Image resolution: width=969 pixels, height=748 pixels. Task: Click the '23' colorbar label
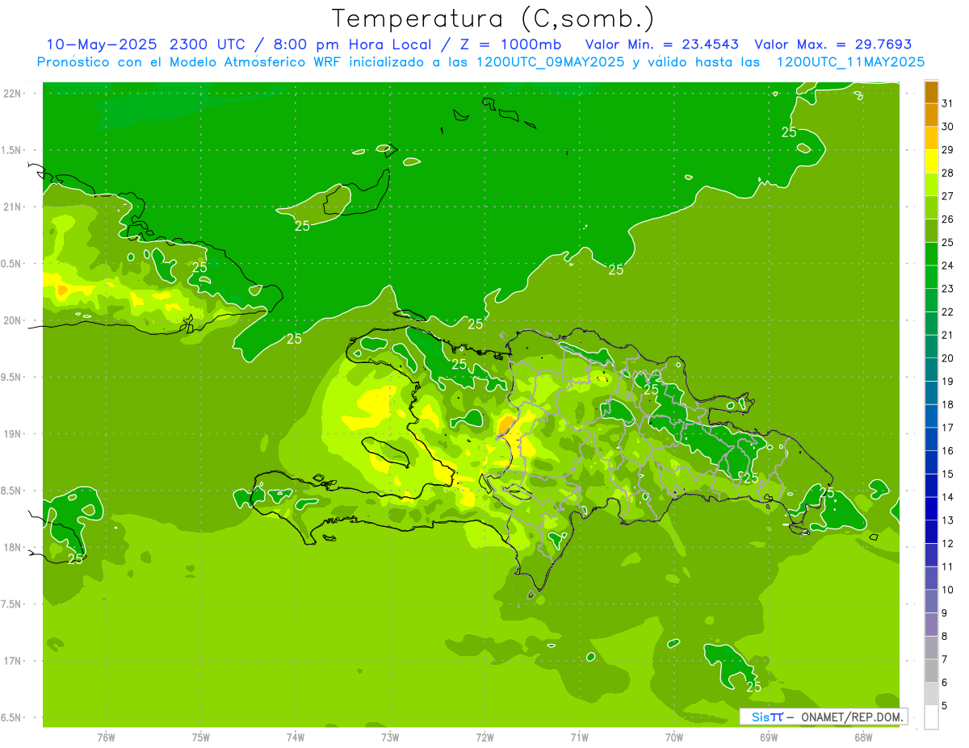(x=948, y=288)
